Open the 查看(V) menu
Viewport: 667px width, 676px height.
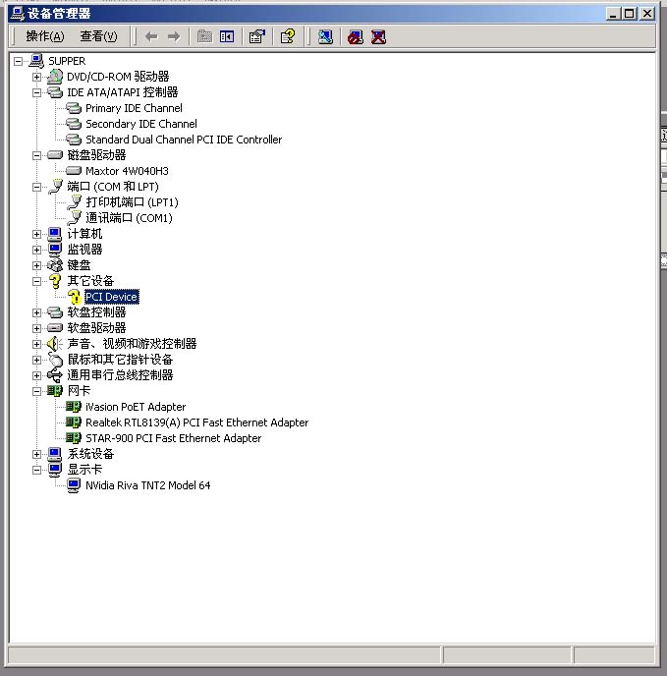[98, 36]
